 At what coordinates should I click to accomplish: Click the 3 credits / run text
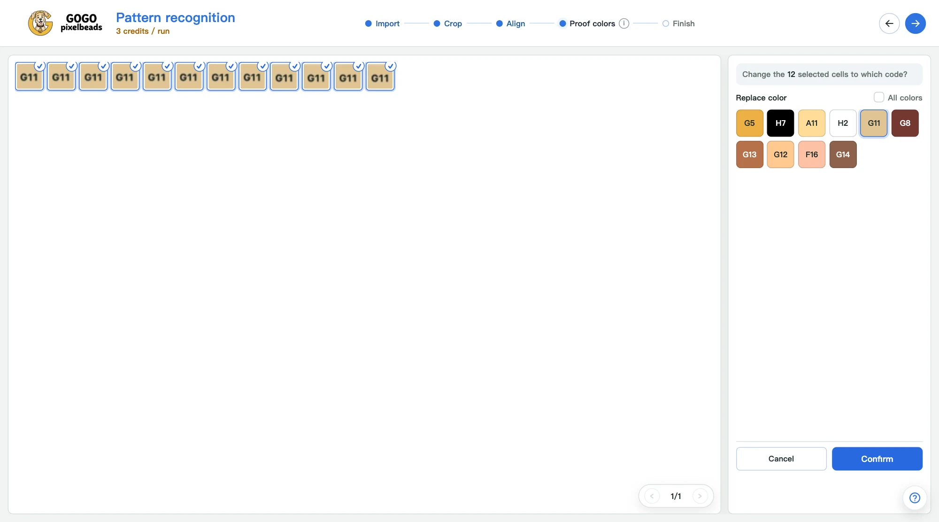point(143,31)
